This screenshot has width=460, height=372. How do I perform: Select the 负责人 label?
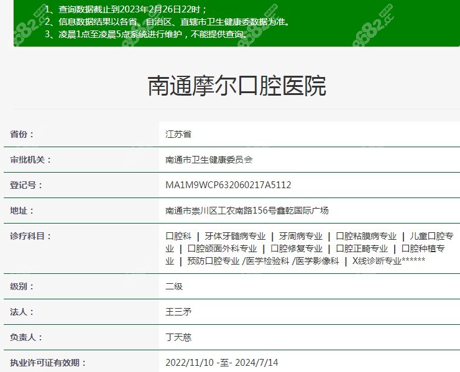26,337
